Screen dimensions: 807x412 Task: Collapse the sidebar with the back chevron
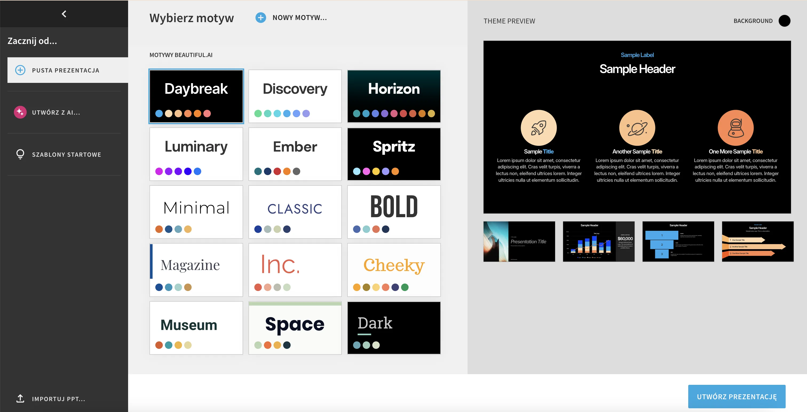pos(64,14)
